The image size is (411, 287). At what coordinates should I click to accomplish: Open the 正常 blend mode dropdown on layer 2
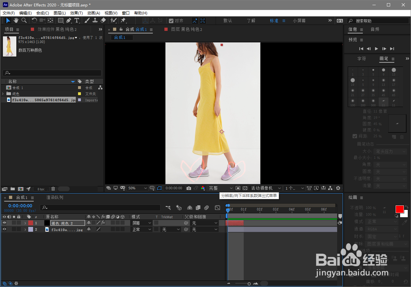coord(142,229)
